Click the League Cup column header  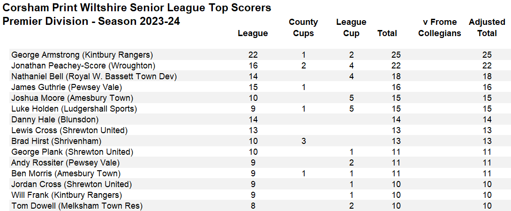351,28
